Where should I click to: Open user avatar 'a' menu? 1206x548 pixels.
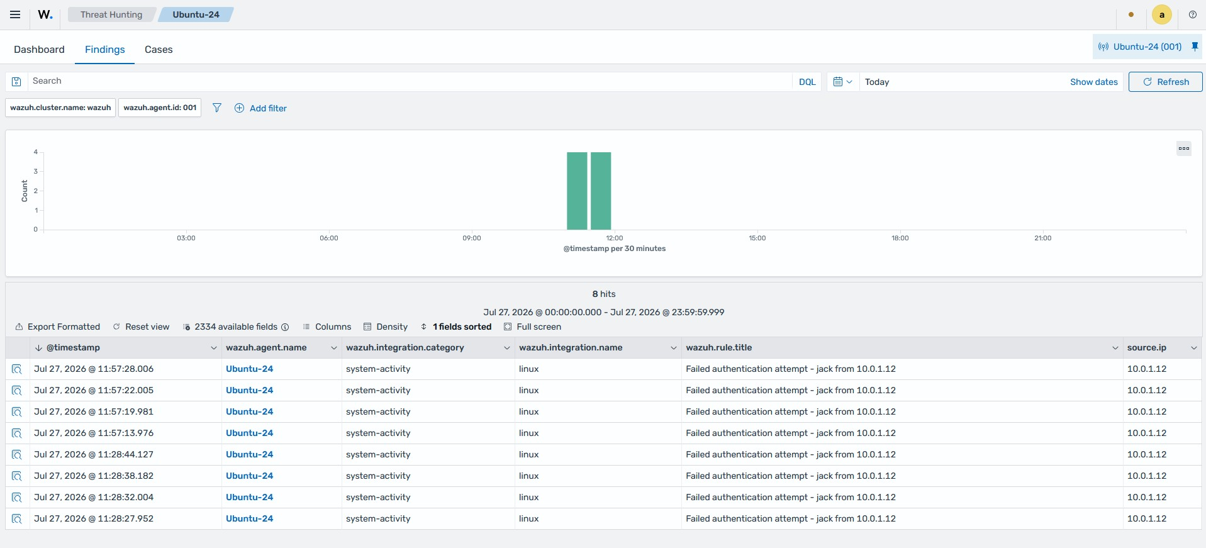1161,14
